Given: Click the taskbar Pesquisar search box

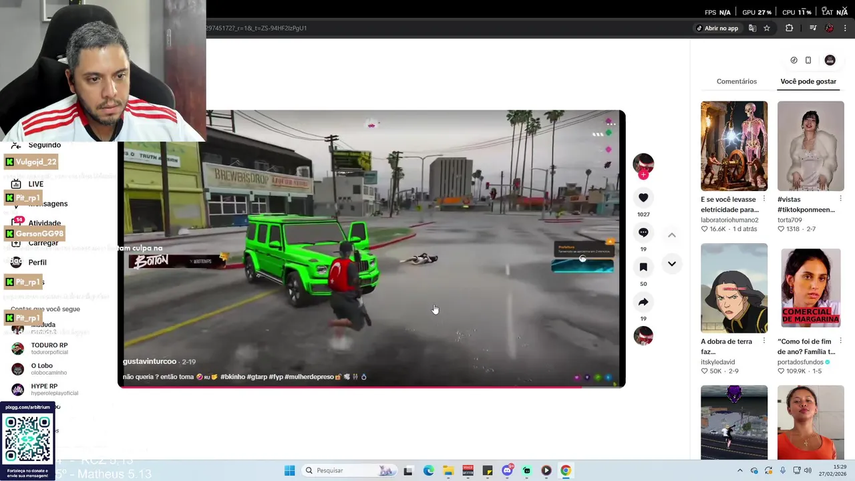Looking at the screenshot, I should [x=349, y=470].
